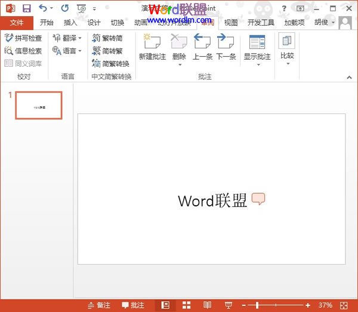Click the PowerPoint application icon in title bar
Screen dimensions: 358x312
click(11, 8)
